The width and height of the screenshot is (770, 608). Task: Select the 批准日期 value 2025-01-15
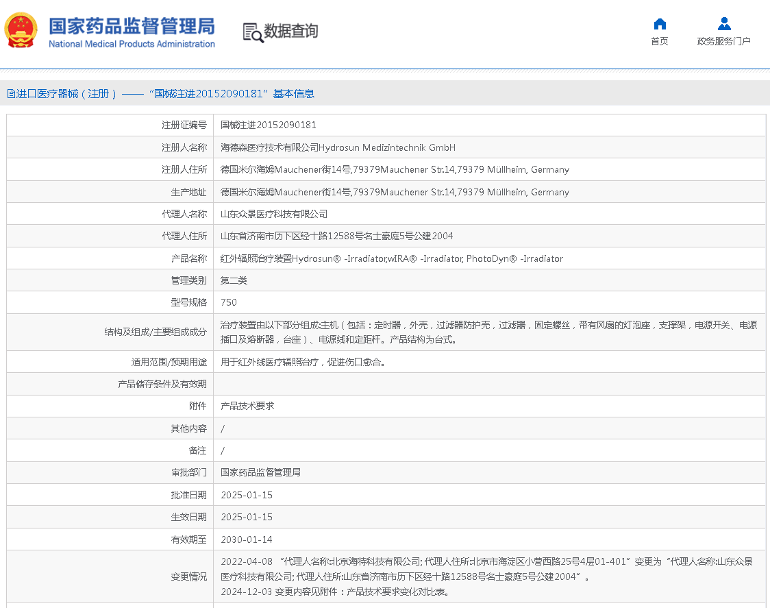coord(247,495)
